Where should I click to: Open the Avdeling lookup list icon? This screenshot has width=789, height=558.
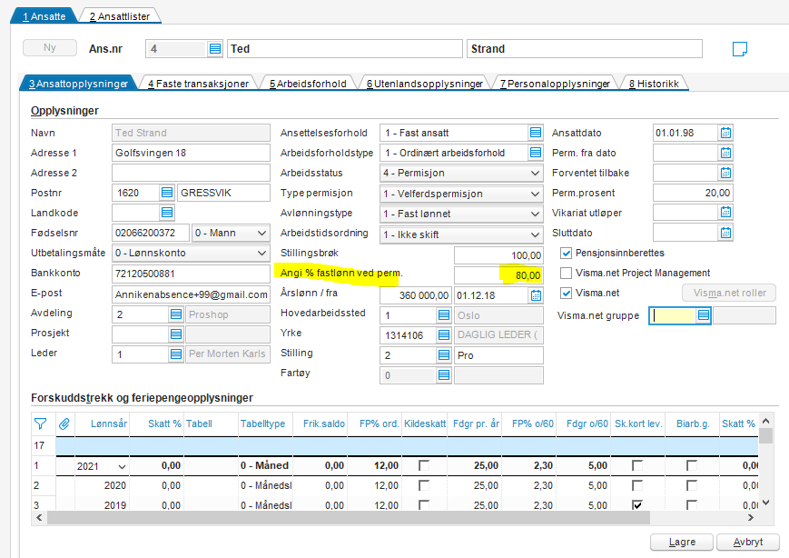coord(176,314)
